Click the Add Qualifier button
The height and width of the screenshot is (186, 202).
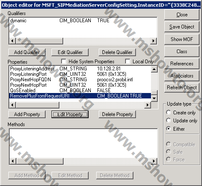(x=27, y=52)
